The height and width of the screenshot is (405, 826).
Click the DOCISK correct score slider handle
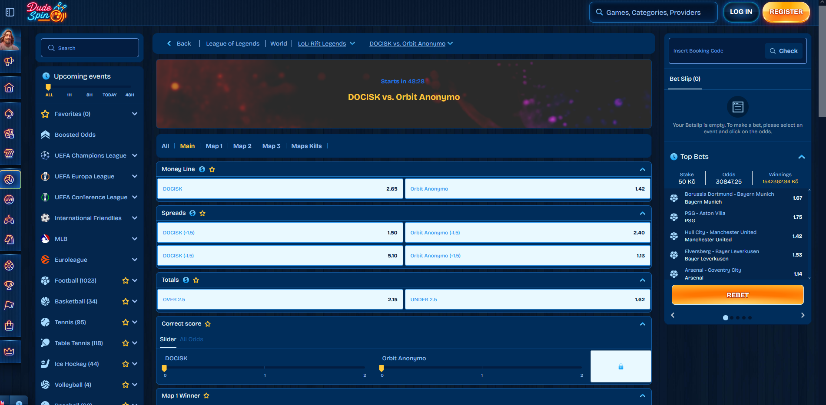tap(164, 368)
